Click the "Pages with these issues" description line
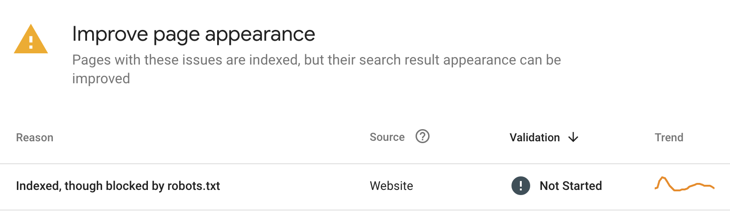This screenshot has width=730, height=218. tap(316, 60)
